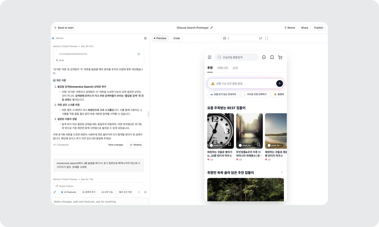Submit AI search with arrow button
This screenshot has height=227, width=379.
point(280,84)
